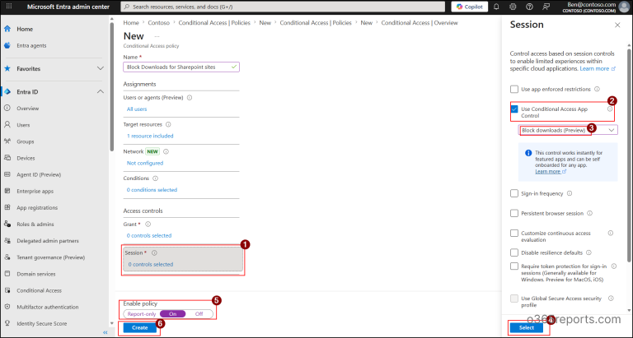The height and width of the screenshot is (338, 633).
Task: Check Require token protection for sign-in sessions
Action: coord(514,266)
